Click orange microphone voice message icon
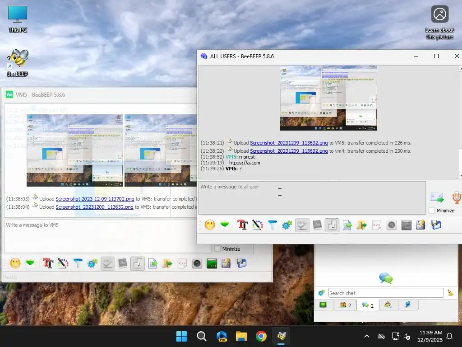The height and width of the screenshot is (347, 462). tap(457, 197)
